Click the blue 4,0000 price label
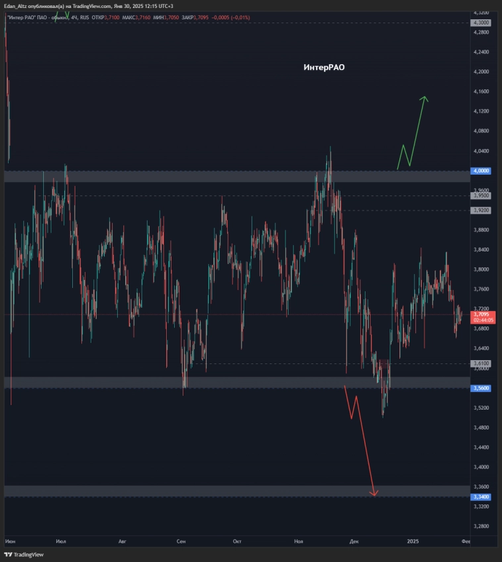 (x=481, y=171)
